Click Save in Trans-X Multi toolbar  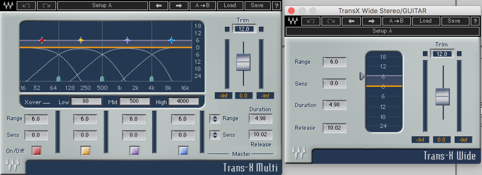(257, 6)
